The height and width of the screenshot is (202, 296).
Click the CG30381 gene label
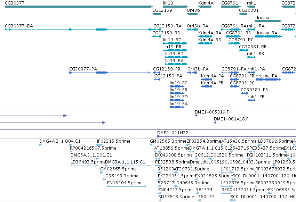[249, 10]
